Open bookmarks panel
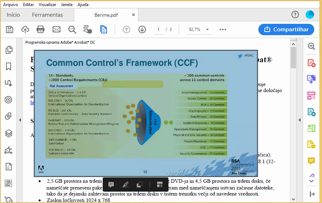The height and width of the screenshot is (203, 322). [9, 66]
